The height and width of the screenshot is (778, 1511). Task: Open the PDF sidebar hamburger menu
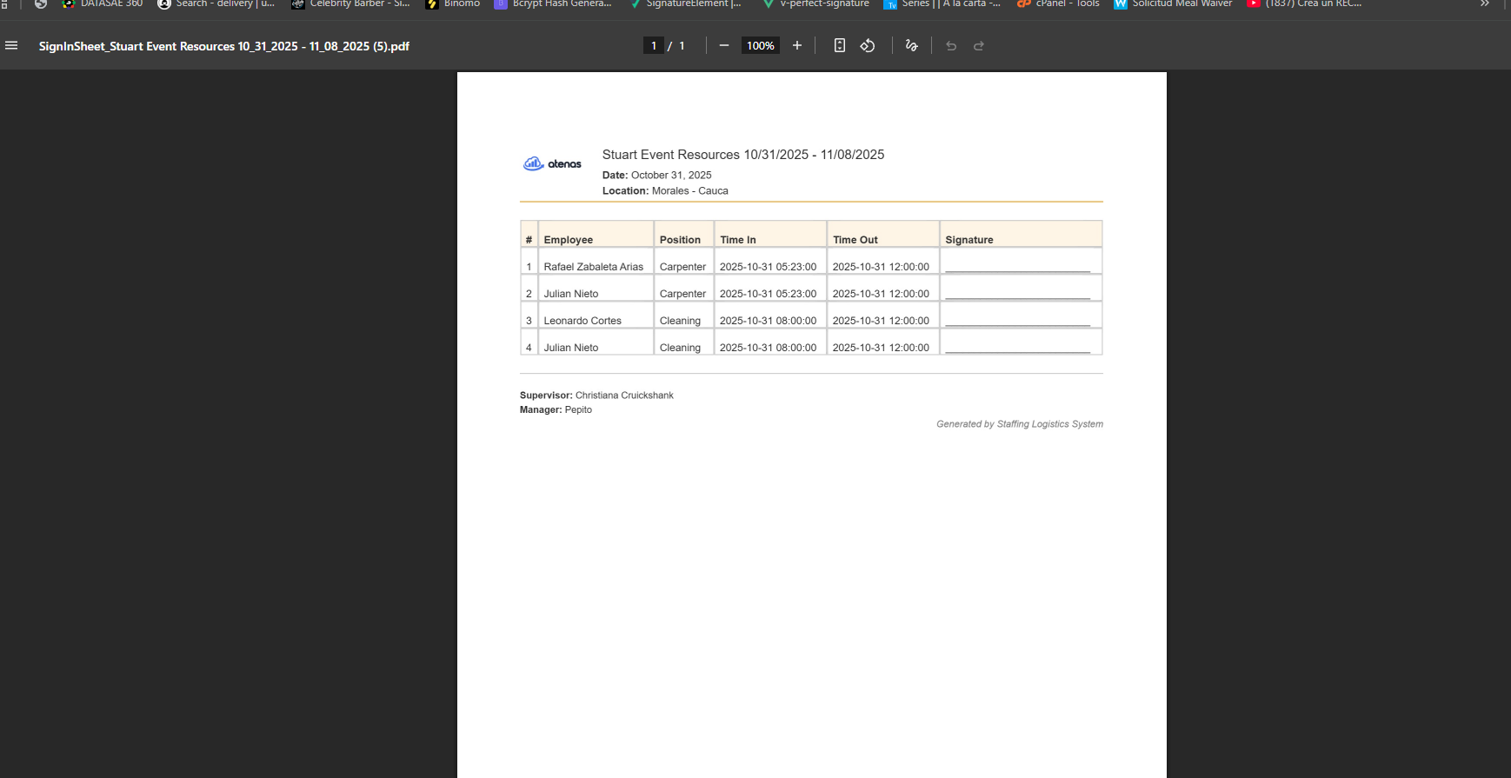[x=11, y=46]
